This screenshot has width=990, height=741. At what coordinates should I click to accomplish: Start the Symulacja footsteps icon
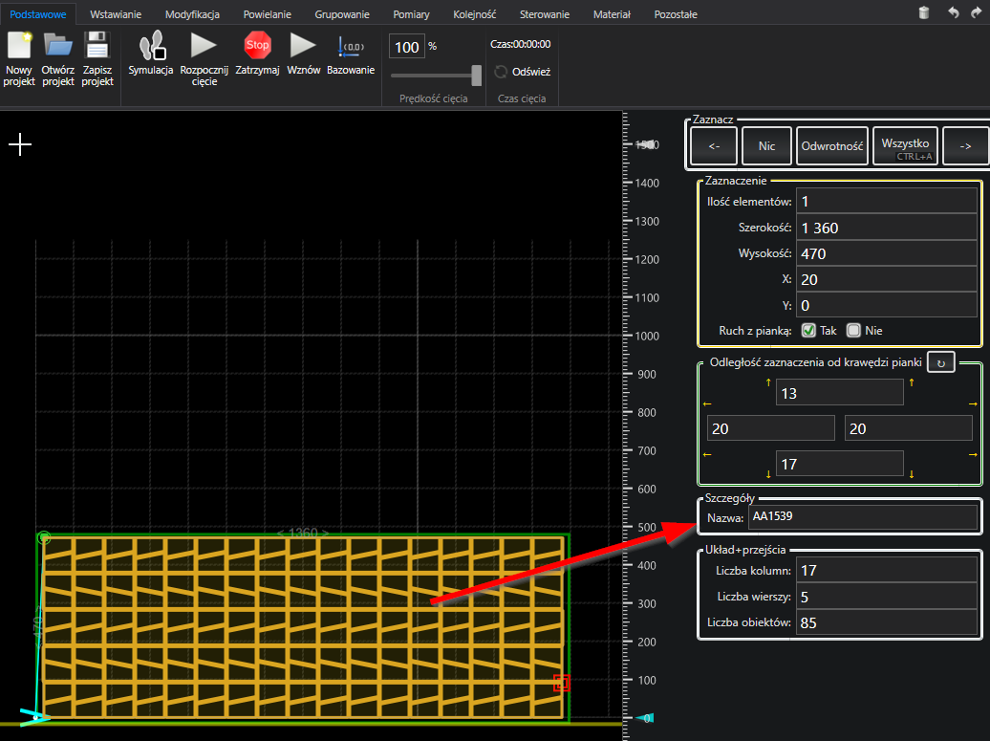pyautogui.click(x=151, y=46)
